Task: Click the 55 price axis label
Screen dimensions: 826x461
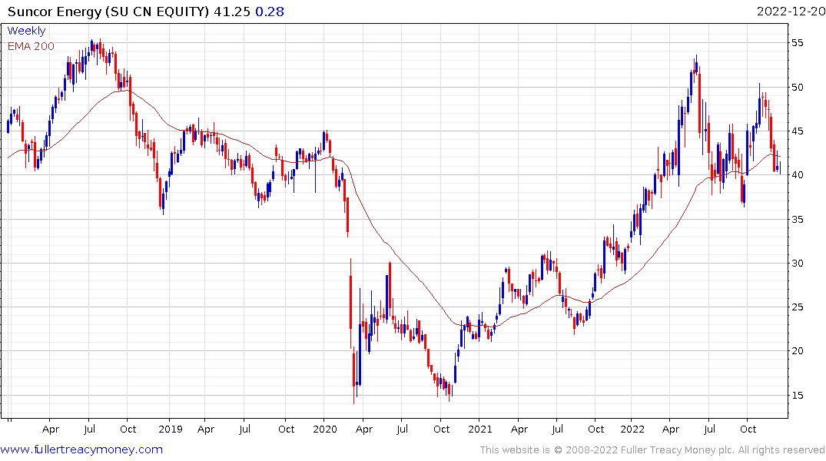Action: click(x=798, y=43)
